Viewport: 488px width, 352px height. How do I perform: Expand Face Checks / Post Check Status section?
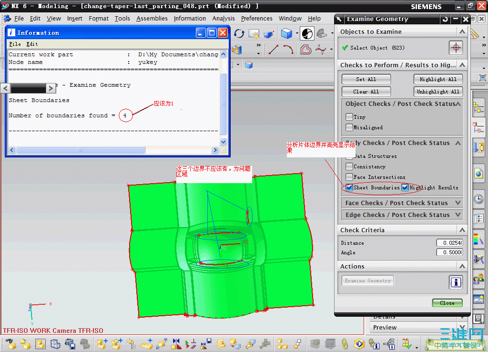pyautogui.click(x=402, y=203)
